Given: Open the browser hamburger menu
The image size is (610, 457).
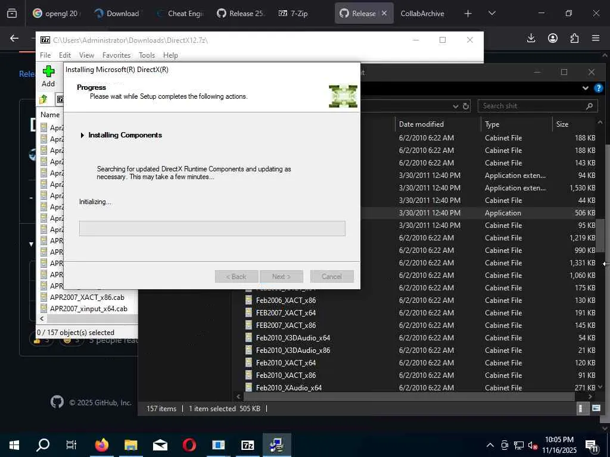Looking at the screenshot, I should pos(596,38).
